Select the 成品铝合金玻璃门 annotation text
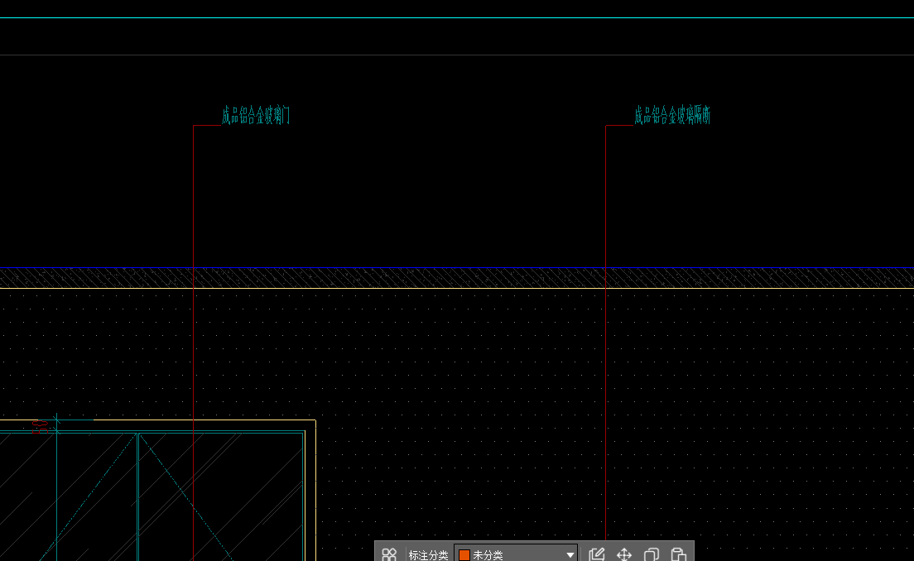This screenshot has height=561, width=914. click(x=255, y=115)
